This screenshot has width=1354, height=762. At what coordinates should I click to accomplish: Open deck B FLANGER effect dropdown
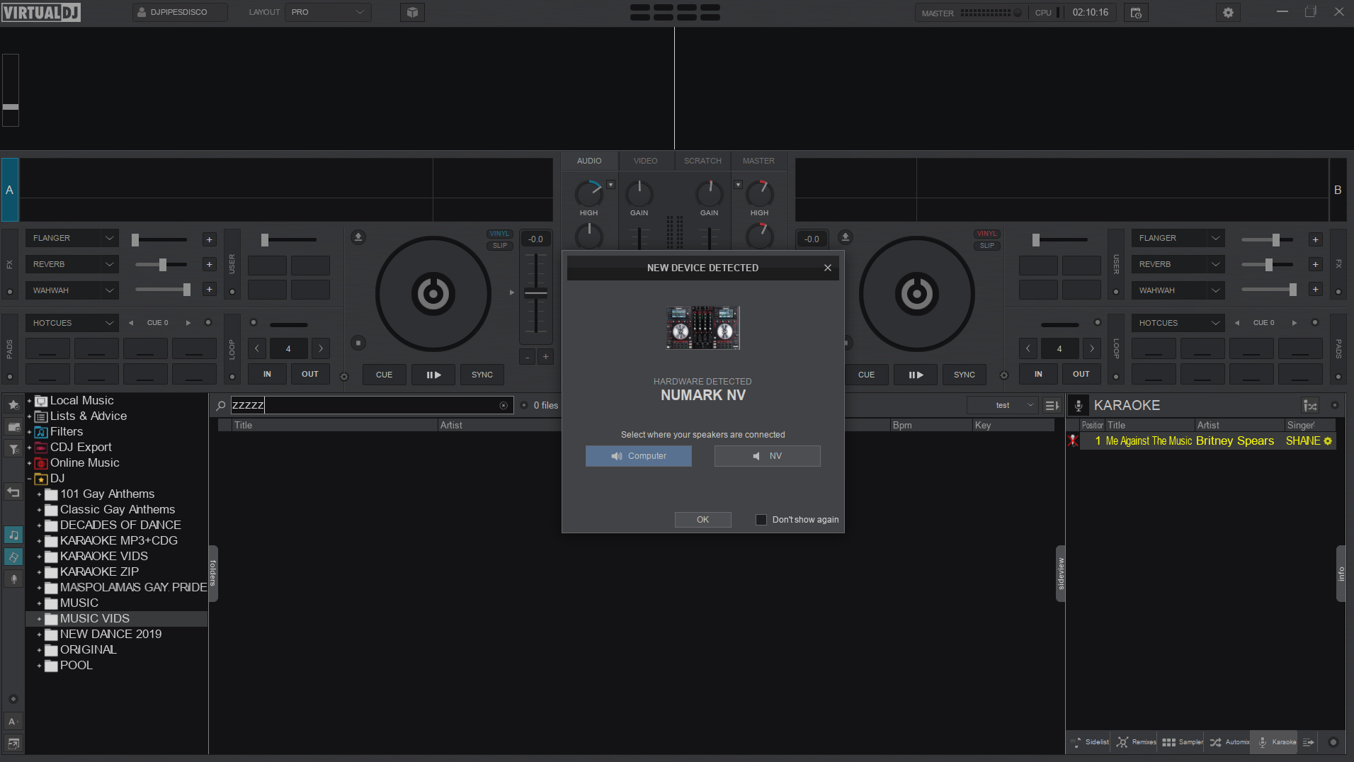coord(1178,238)
